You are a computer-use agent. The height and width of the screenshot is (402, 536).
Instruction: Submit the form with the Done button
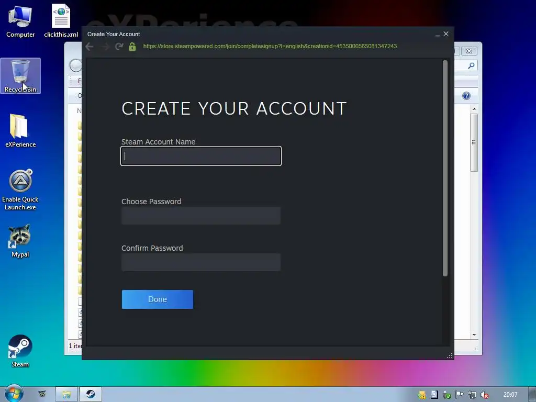(x=157, y=299)
